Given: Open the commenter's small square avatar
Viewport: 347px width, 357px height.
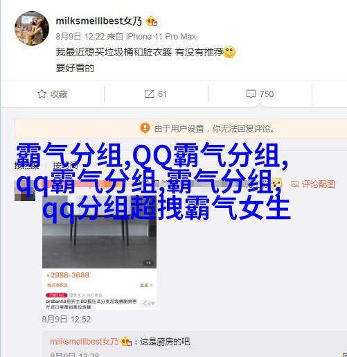Looking at the screenshot, I should point(25,191).
